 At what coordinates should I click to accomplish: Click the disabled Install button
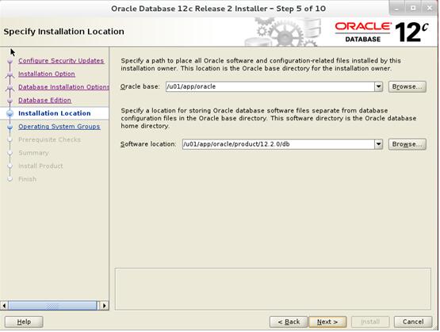tap(370, 322)
